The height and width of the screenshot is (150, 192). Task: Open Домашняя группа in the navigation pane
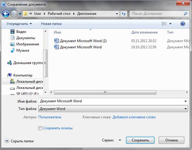point(28,63)
